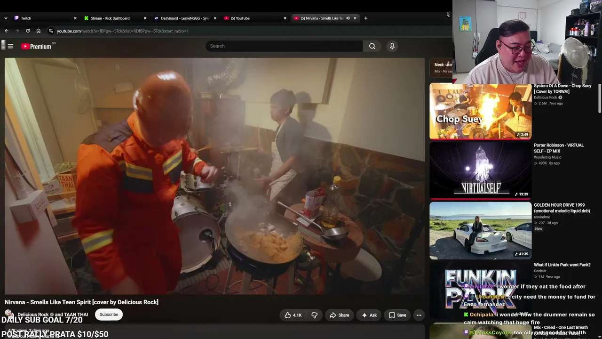Open GOLDEN HOUR DRIVE 1999 title link
The height and width of the screenshot is (339, 602).
tap(562, 208)
